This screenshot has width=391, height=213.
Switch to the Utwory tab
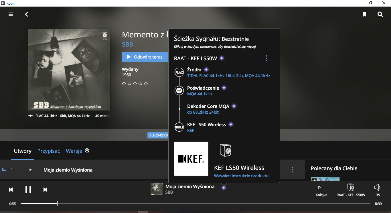tap(23, 151)
